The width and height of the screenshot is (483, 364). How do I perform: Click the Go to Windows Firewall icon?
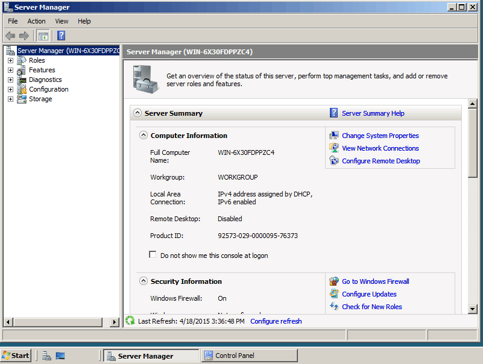coord(334,281)
